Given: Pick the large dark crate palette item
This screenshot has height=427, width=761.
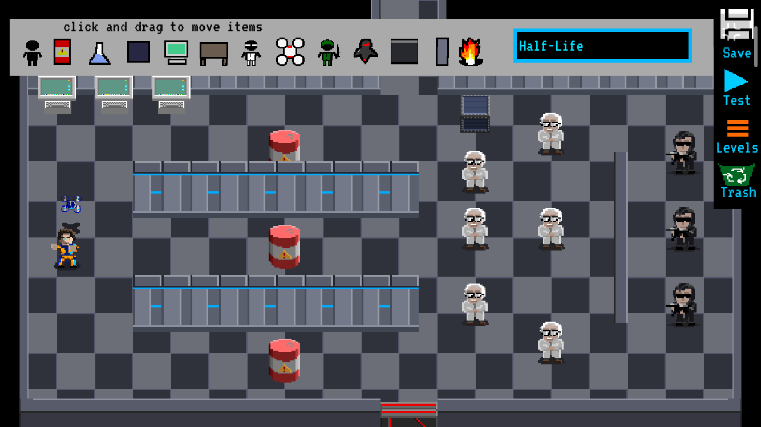Looking at the screenshot, I should 404,52.
